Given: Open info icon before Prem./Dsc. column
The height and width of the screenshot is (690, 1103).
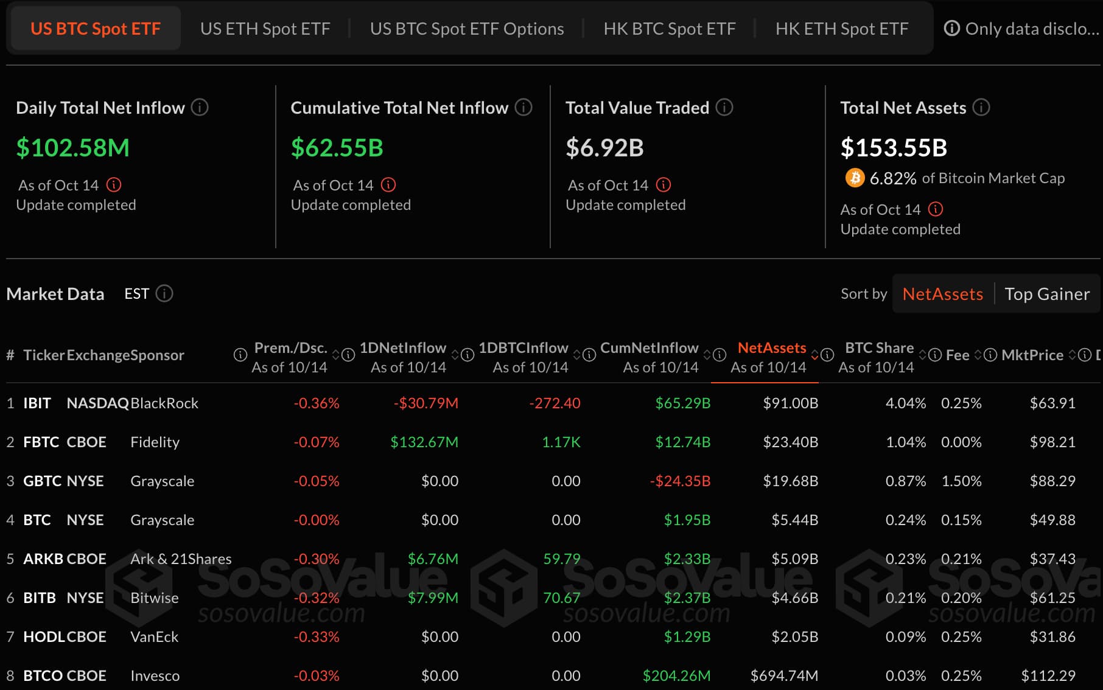Looking at the screenshot, I should pos(240,355).
